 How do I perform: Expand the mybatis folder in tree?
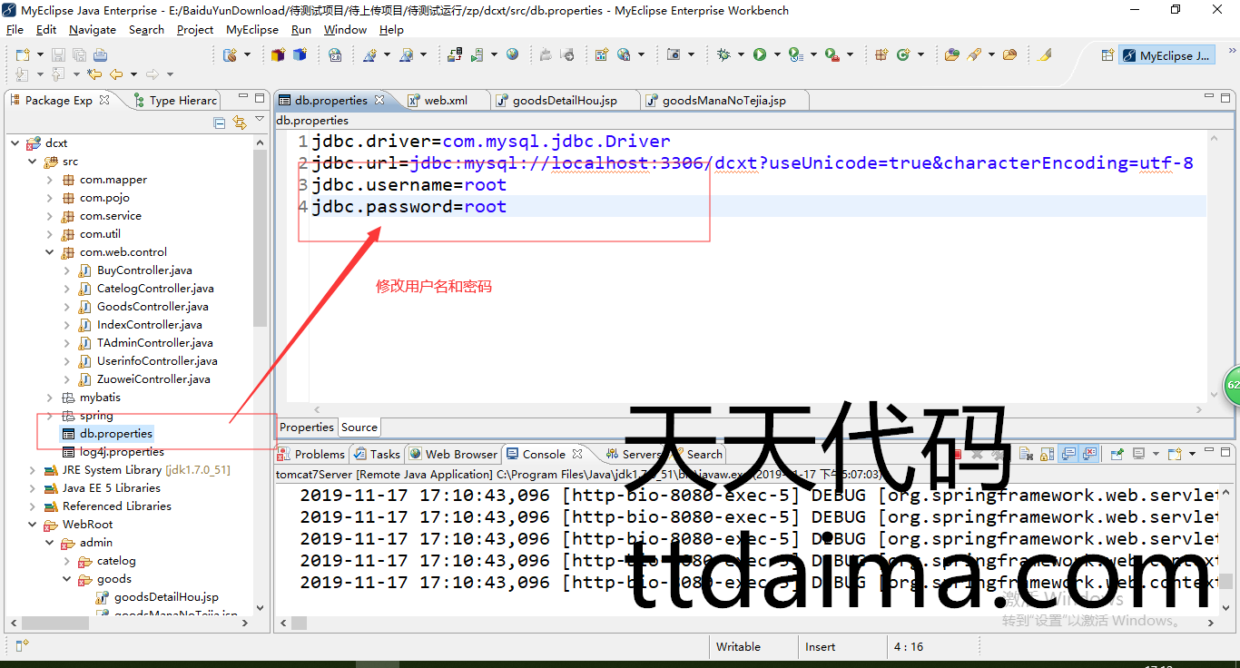click(x=50, y=398)
